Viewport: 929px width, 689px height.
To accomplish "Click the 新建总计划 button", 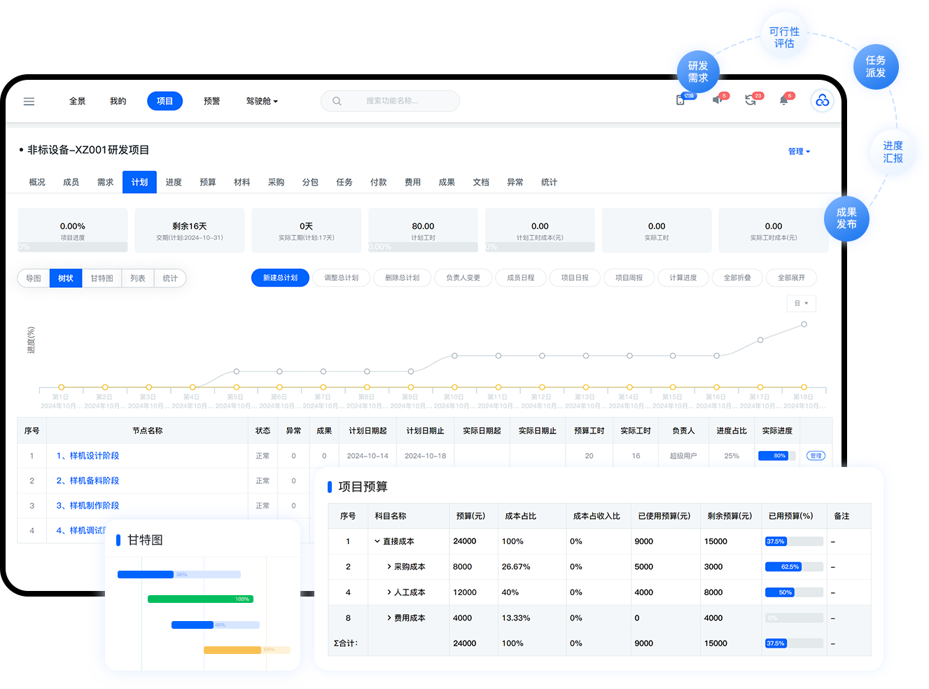I will (280, 278).
